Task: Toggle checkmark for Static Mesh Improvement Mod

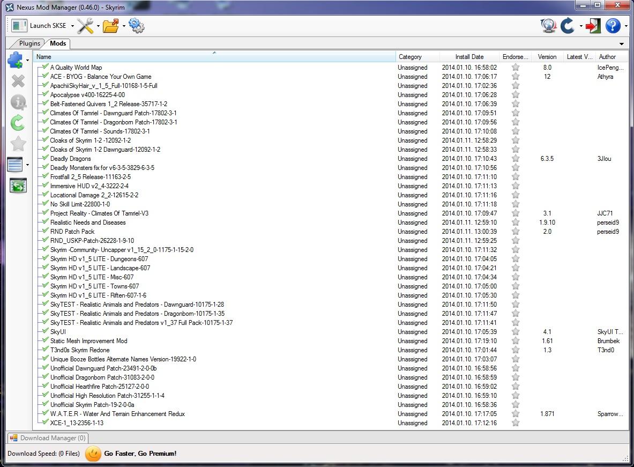Action: pos(45,340)
